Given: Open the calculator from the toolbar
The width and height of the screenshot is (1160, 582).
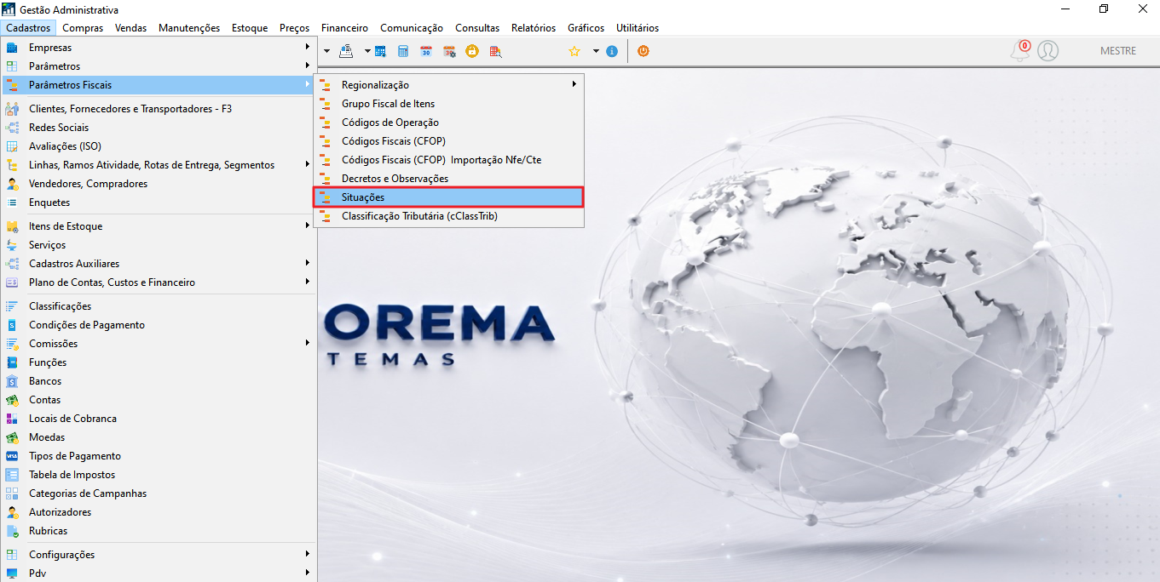Looking at the screenshot, I should click(403, 51).
